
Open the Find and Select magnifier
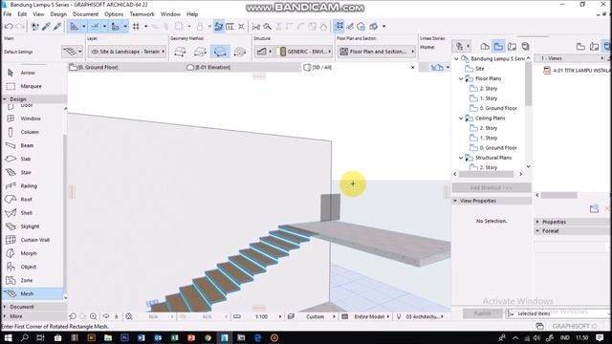(x=268, y=27)
